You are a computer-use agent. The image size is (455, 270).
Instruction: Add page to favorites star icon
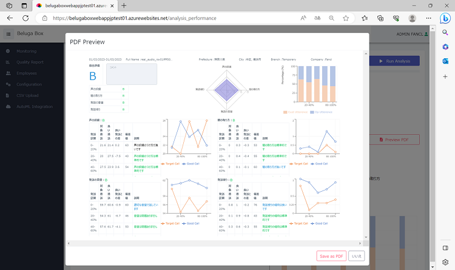click(346, 18)
